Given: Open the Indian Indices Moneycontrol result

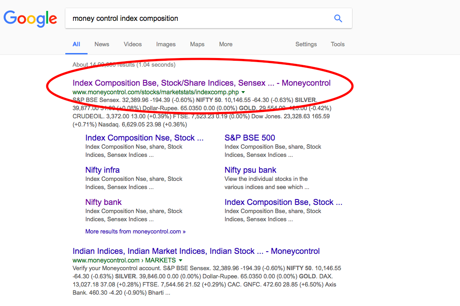Looking at the screenshot, I should [196, 251].
